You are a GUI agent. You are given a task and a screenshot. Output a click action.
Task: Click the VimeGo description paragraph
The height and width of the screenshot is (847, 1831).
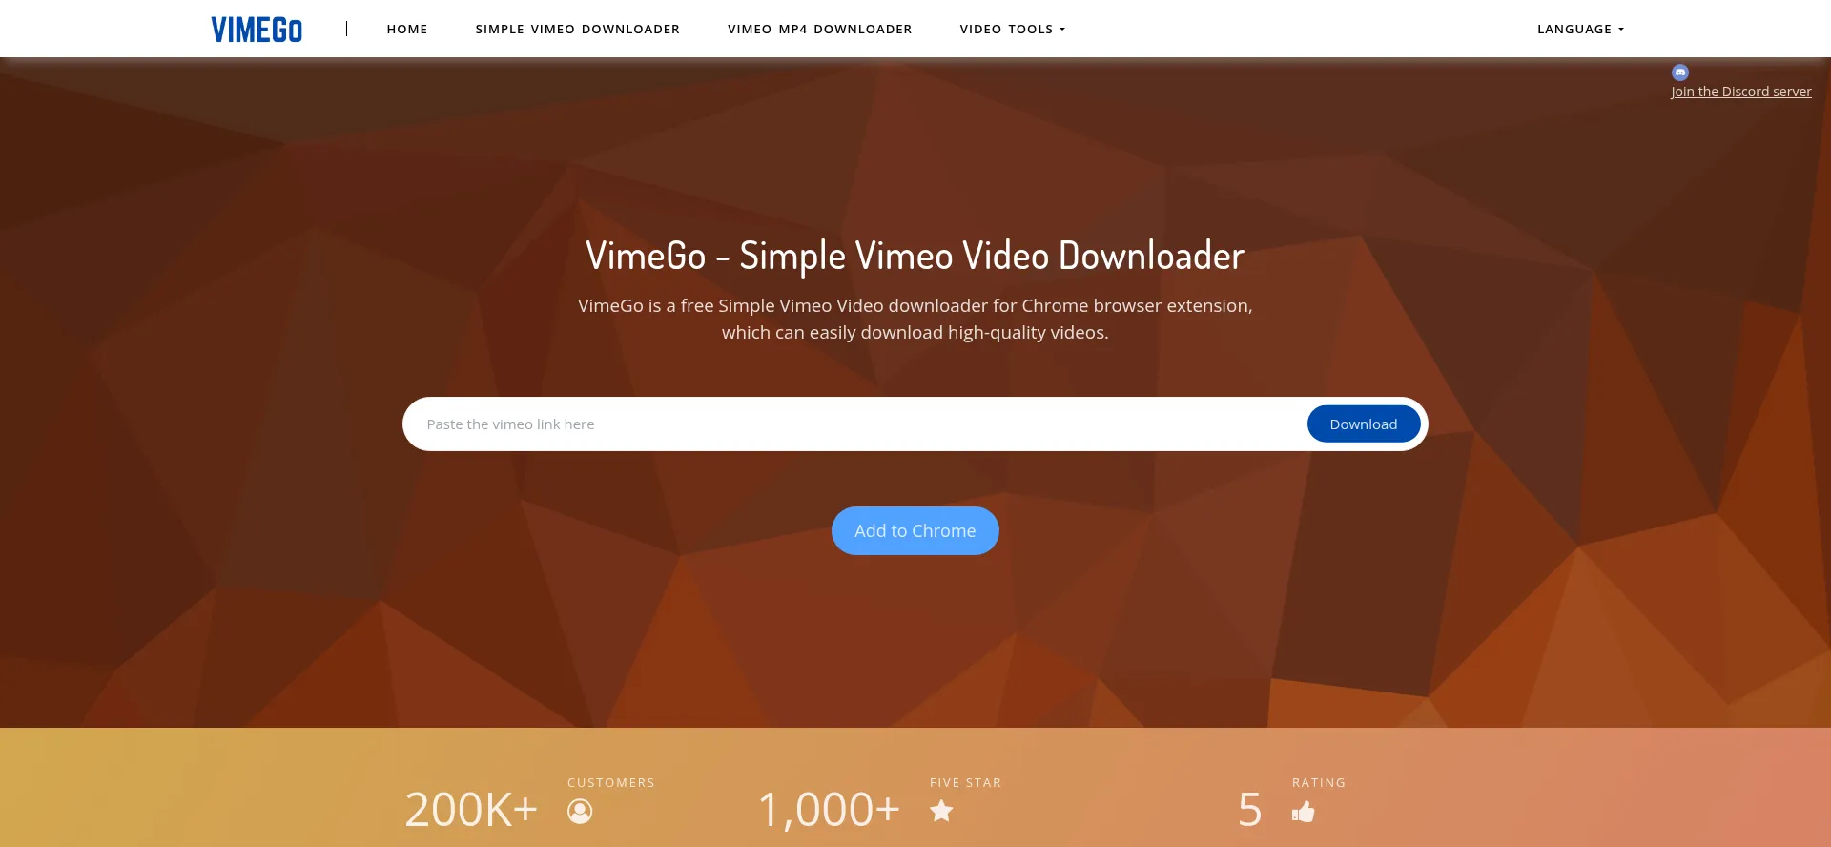tap(915, 319)
